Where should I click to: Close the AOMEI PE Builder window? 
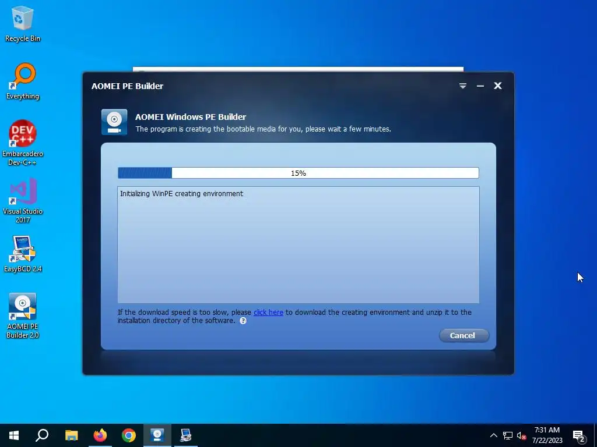498,86
